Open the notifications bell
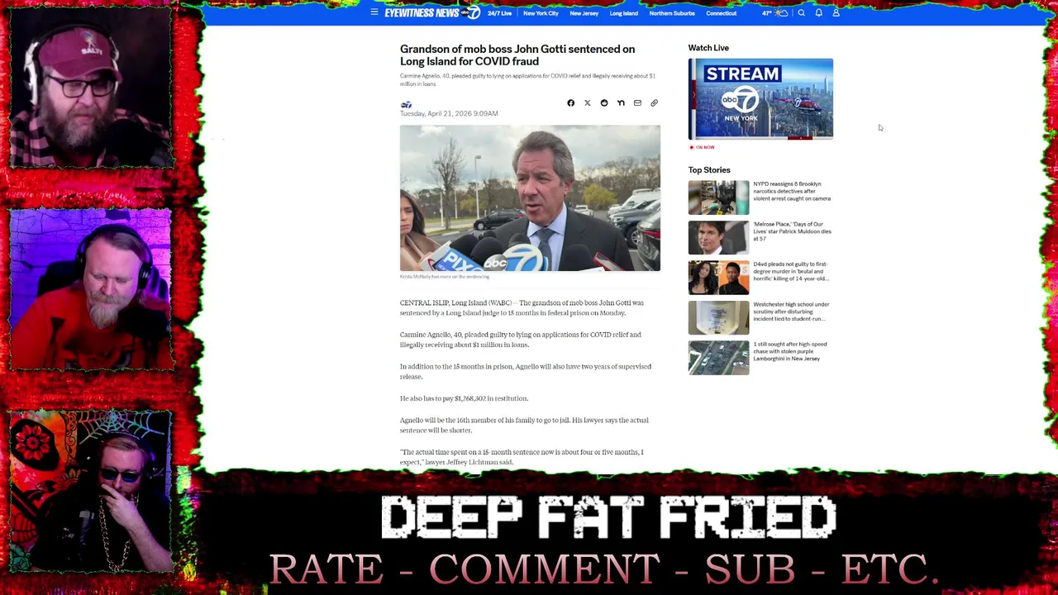 818,13
